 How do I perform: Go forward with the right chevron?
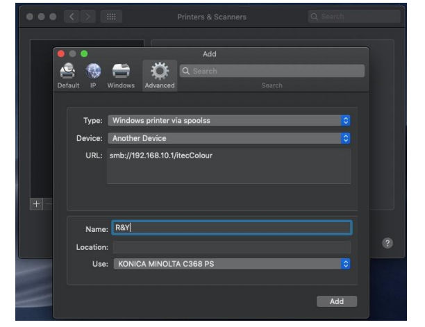click(x=87, y=16)
